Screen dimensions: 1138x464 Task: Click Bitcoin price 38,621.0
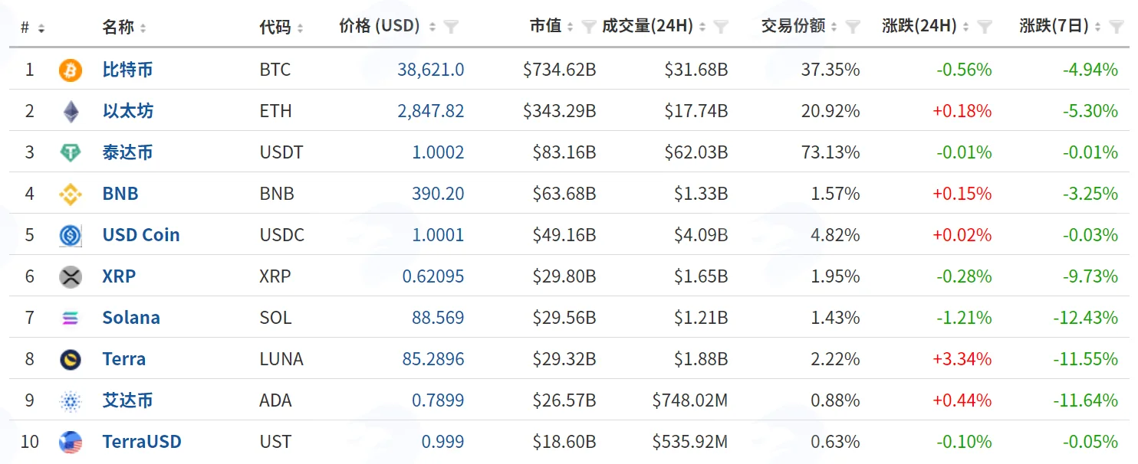430,70
